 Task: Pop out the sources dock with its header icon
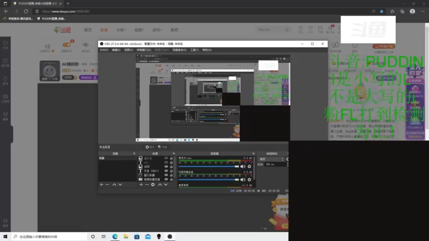pyautogui.click(x=173, y=154)
